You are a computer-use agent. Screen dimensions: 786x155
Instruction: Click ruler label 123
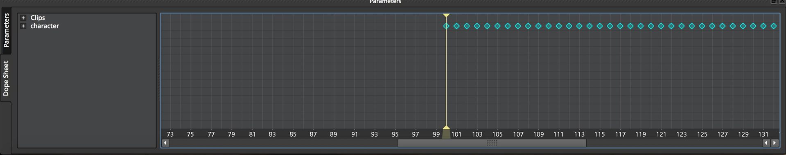[682, 134]
